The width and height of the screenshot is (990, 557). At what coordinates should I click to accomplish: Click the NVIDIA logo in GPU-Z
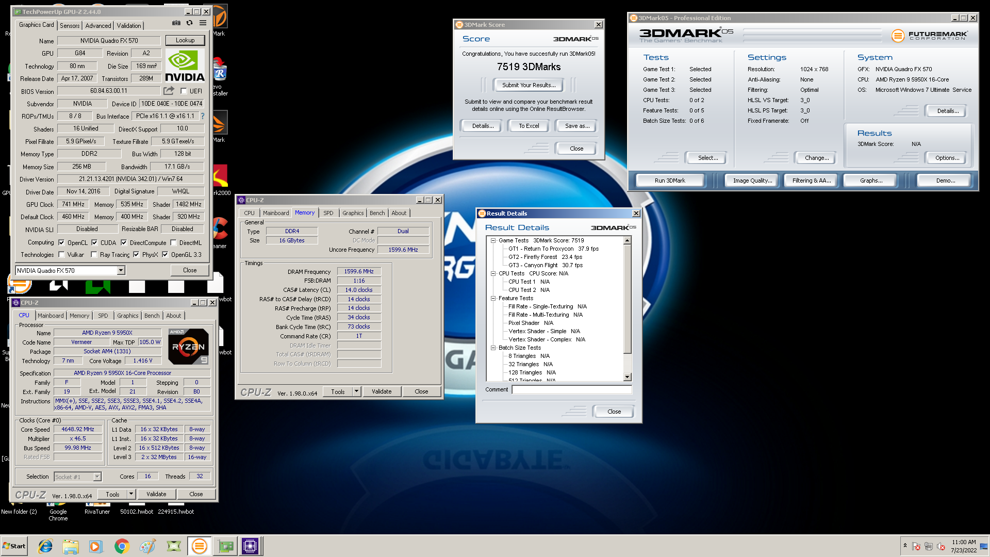(x=185, y=66)
